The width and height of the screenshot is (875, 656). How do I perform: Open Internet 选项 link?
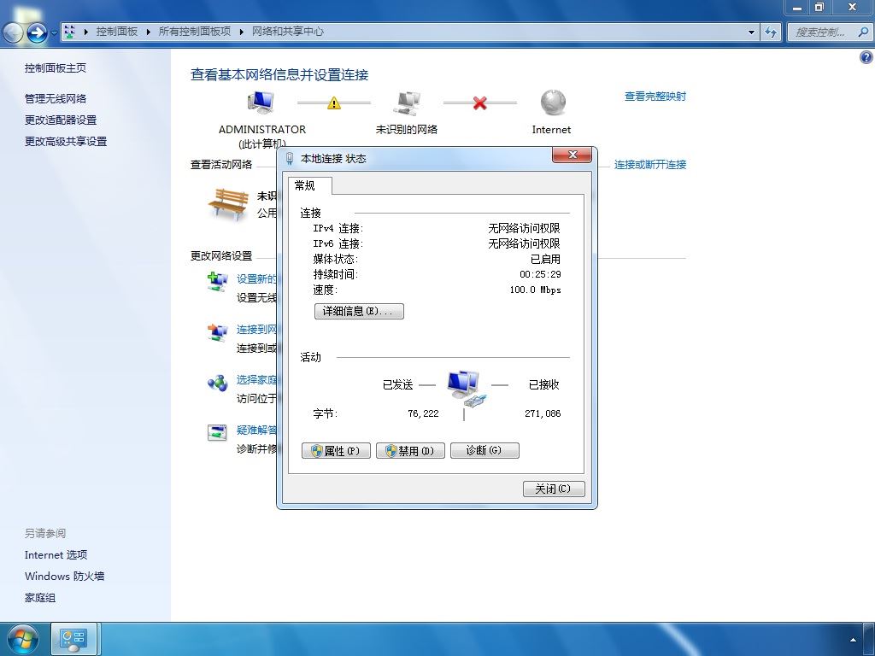(x=56, y=555)
